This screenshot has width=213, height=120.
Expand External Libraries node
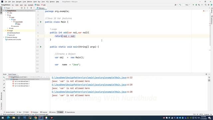(x=4, y=37)
